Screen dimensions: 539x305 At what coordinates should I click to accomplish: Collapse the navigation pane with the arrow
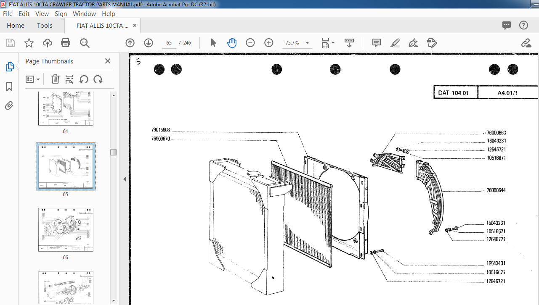coord(124,179)
